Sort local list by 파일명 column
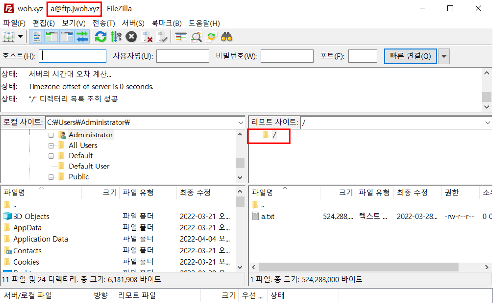The image size is (493, 303). 41,193
